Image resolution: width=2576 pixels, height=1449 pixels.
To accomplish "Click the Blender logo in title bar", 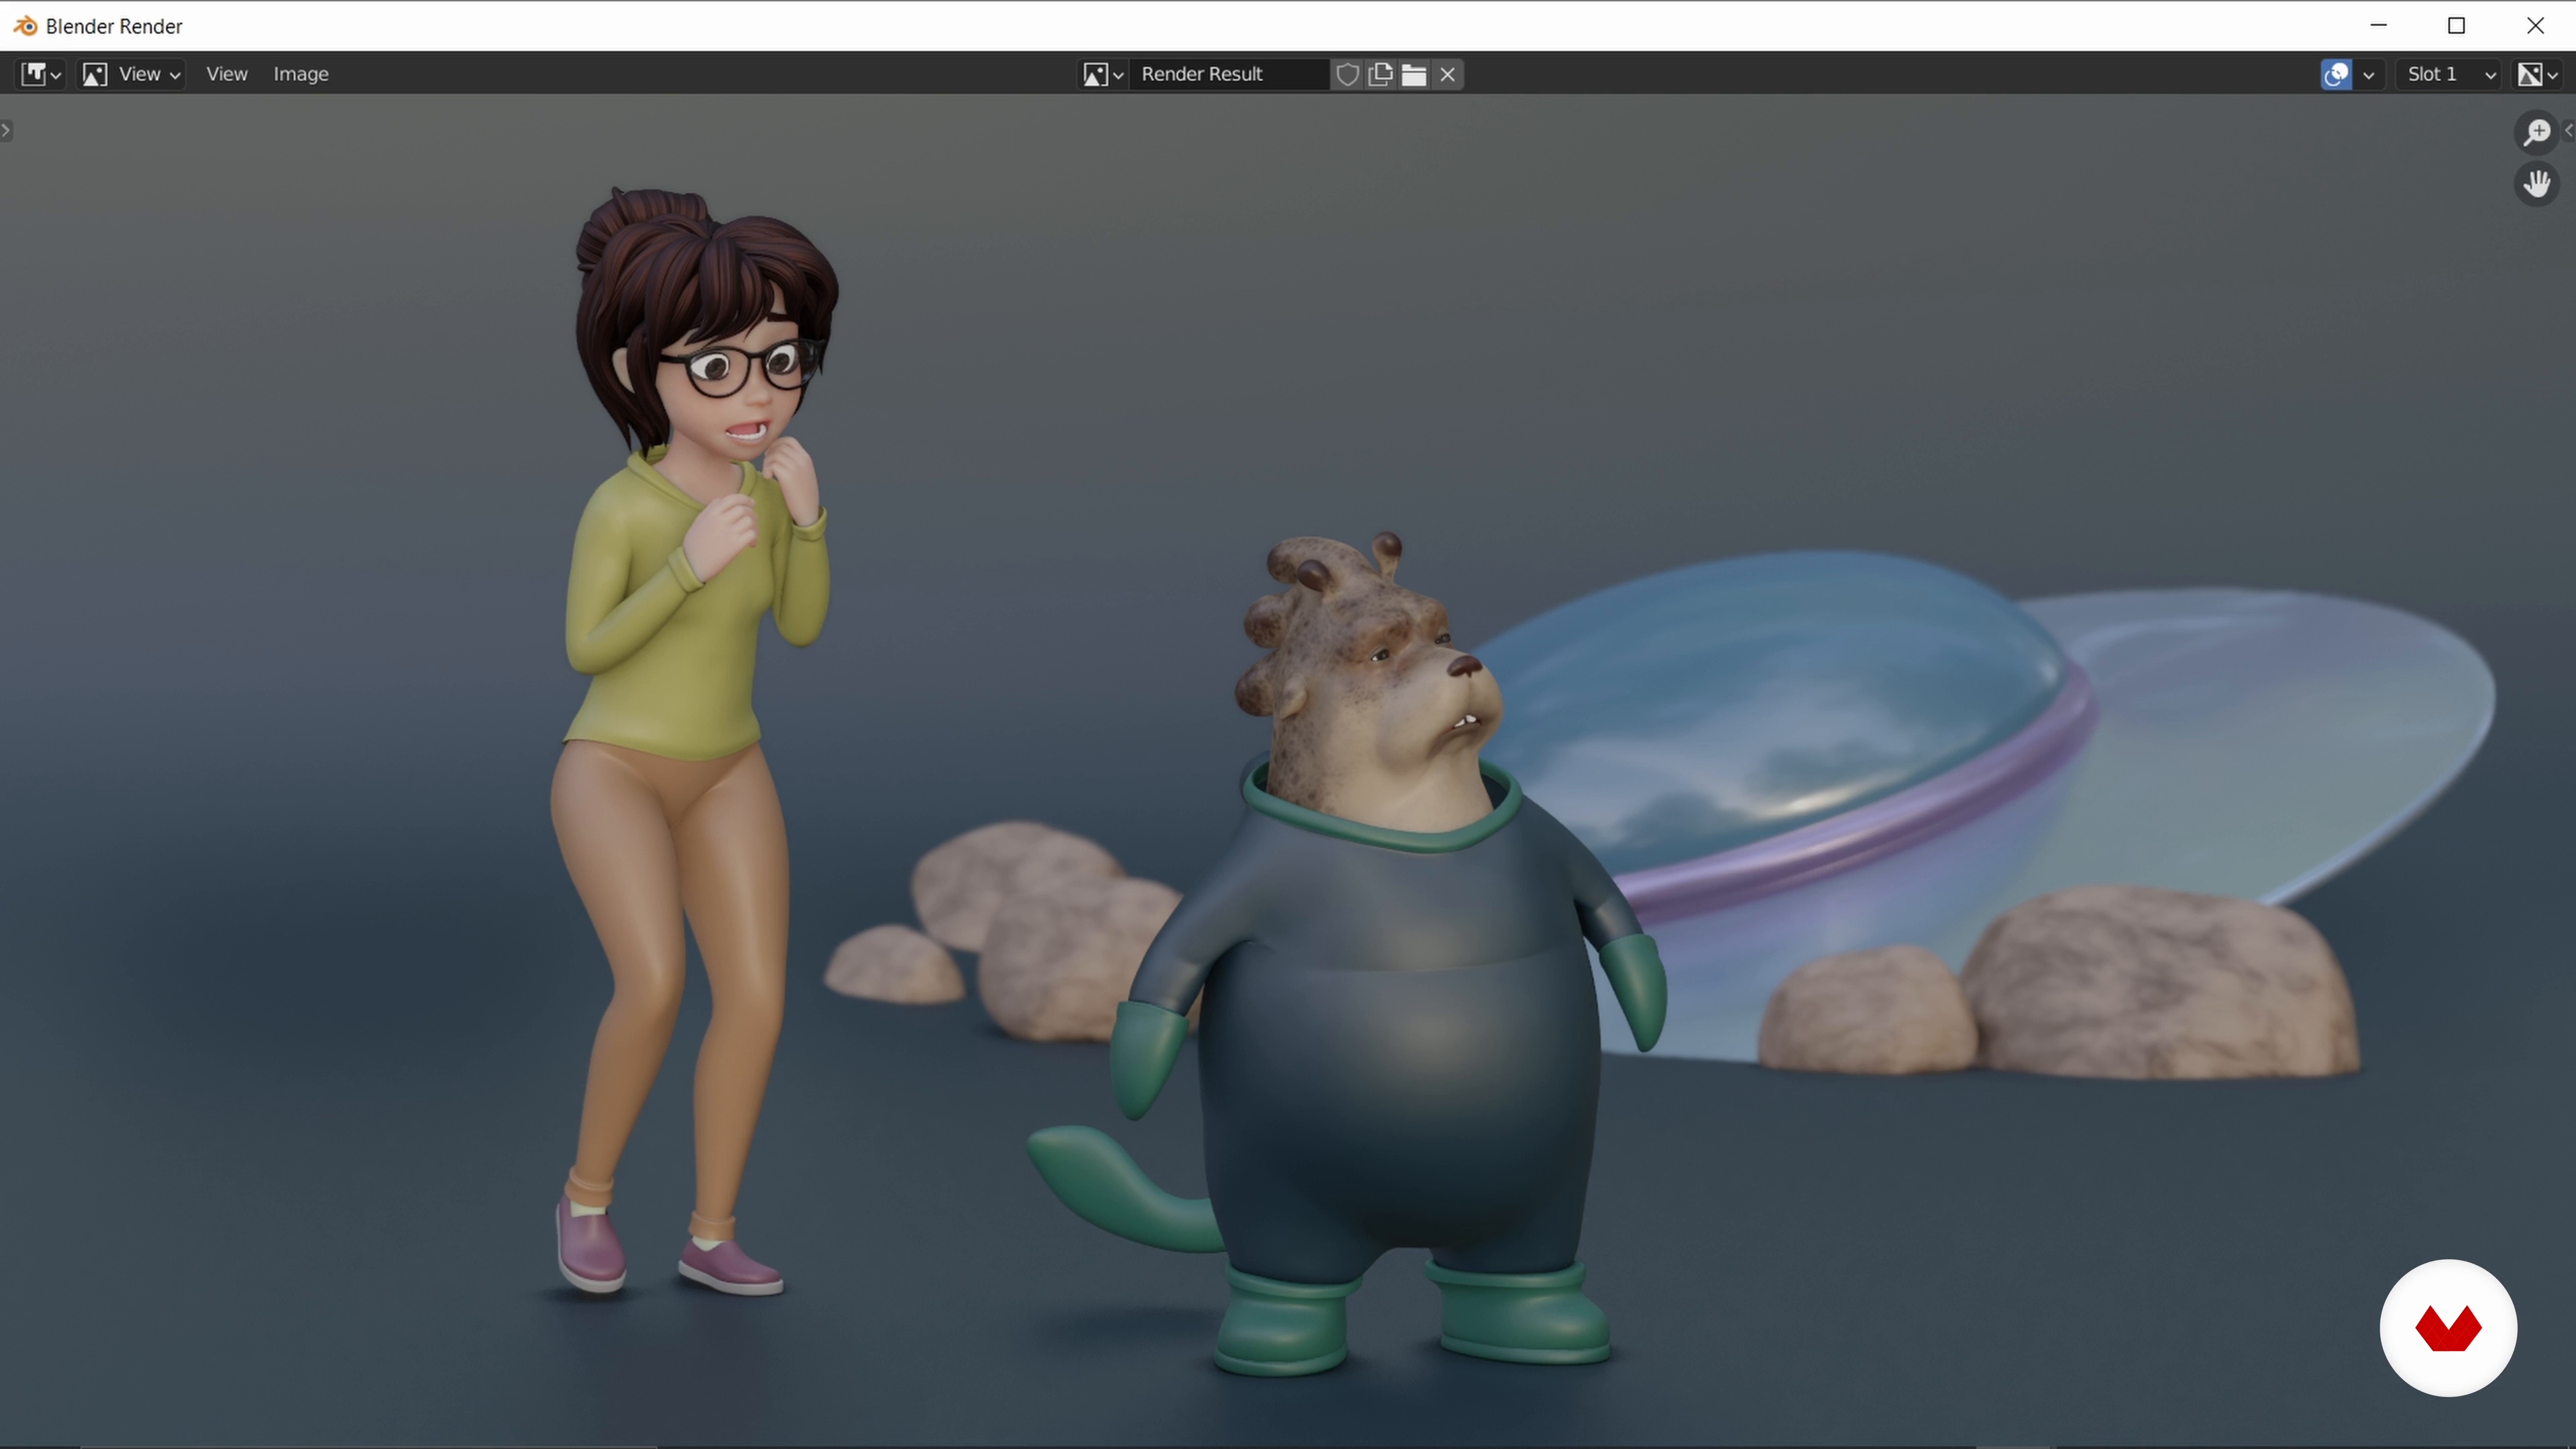I will coord(25,26).
